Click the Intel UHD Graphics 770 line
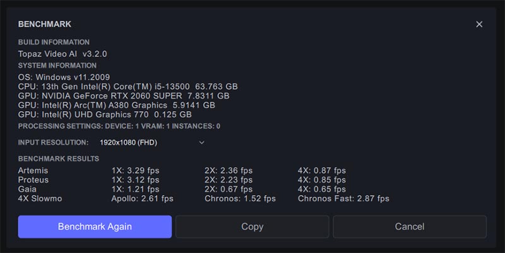The height and width of the screenshot is (253, 505). [x=105, y=115]
